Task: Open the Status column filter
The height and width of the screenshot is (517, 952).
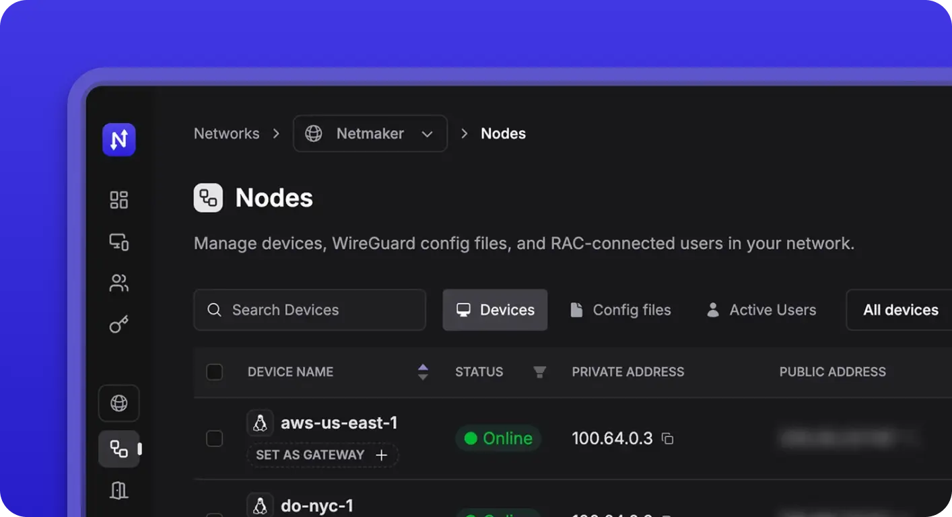Action: (539, 372)
